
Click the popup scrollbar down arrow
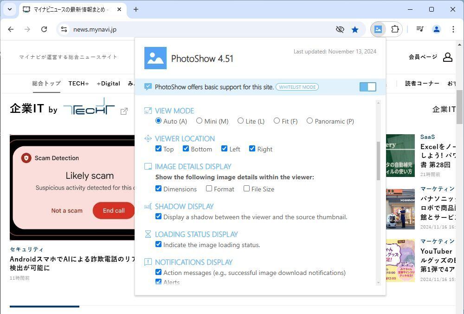[378, 283]
